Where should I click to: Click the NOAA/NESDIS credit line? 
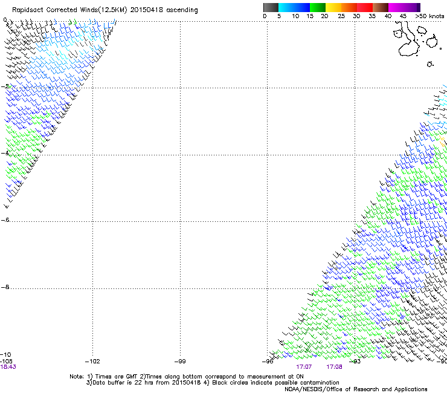[356, 389]
